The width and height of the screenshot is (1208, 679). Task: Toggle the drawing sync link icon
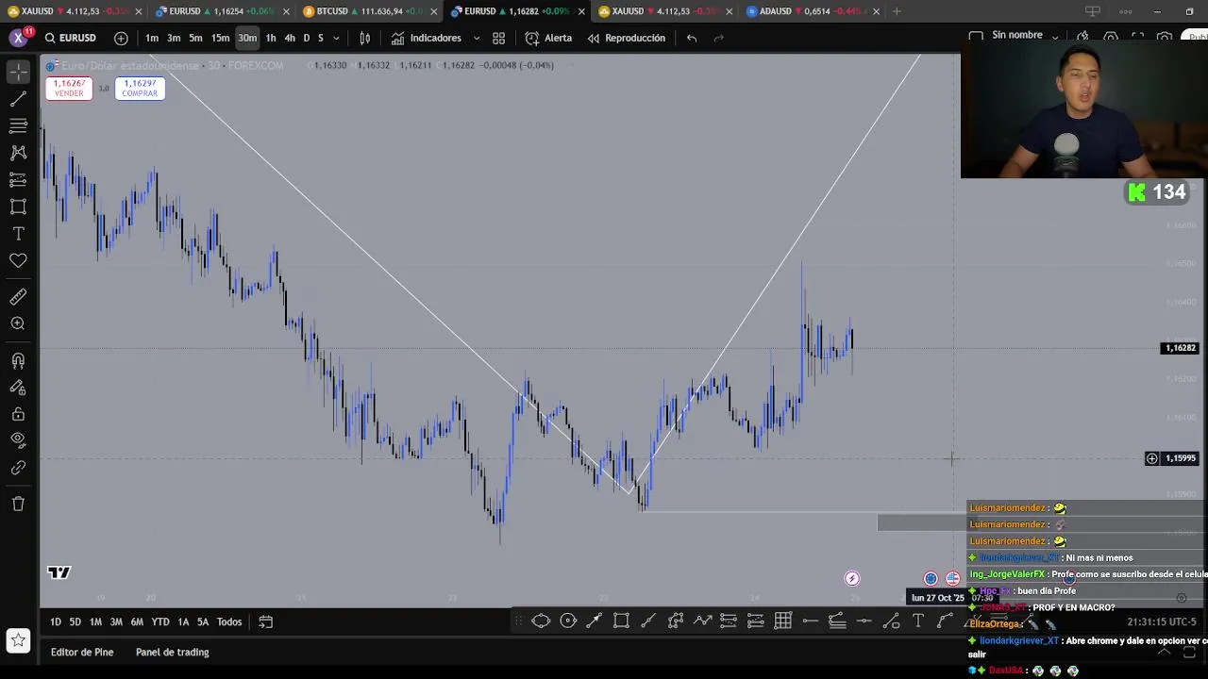[18, 468]
